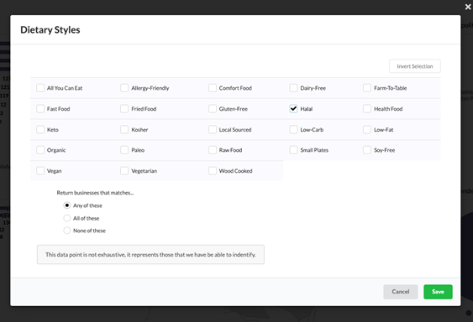The image size is (473, 322).
Task: Tick the Low-Fat checkbox
Action: [367, 129]
